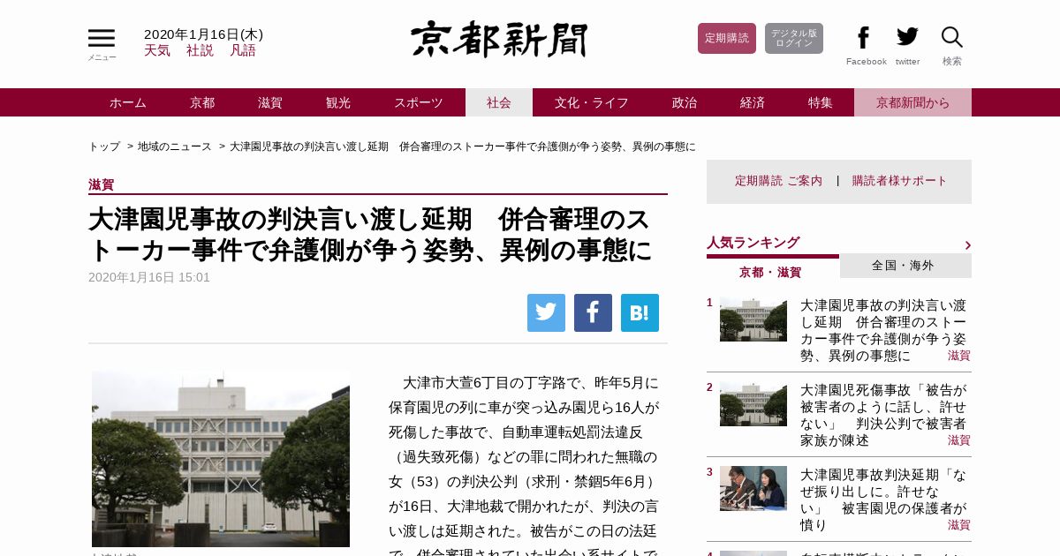This screenshot has width=1060, height=556.
Task: Select 文化・ライフ in navigation bar
Action: (592, 102)
